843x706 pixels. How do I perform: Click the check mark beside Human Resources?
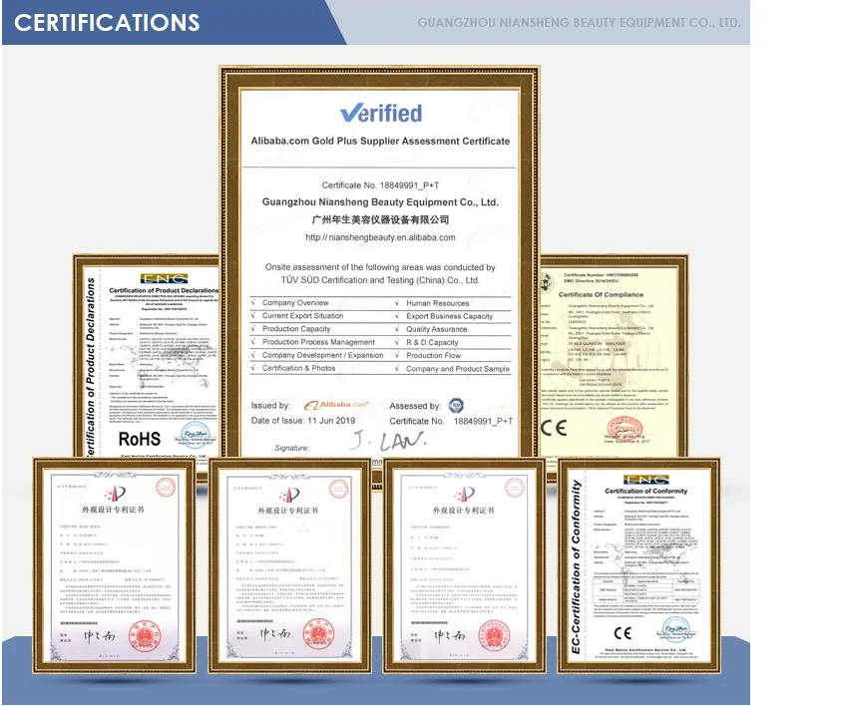pos(397,303)
